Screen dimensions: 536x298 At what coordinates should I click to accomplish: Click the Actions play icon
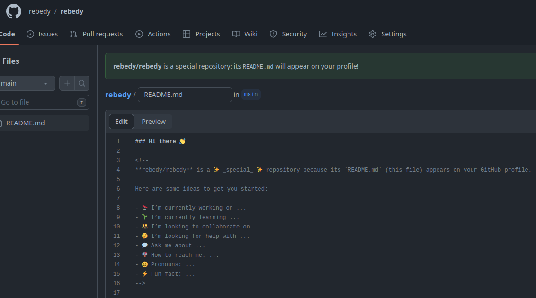pyautogui.click(x=139, y=34)
